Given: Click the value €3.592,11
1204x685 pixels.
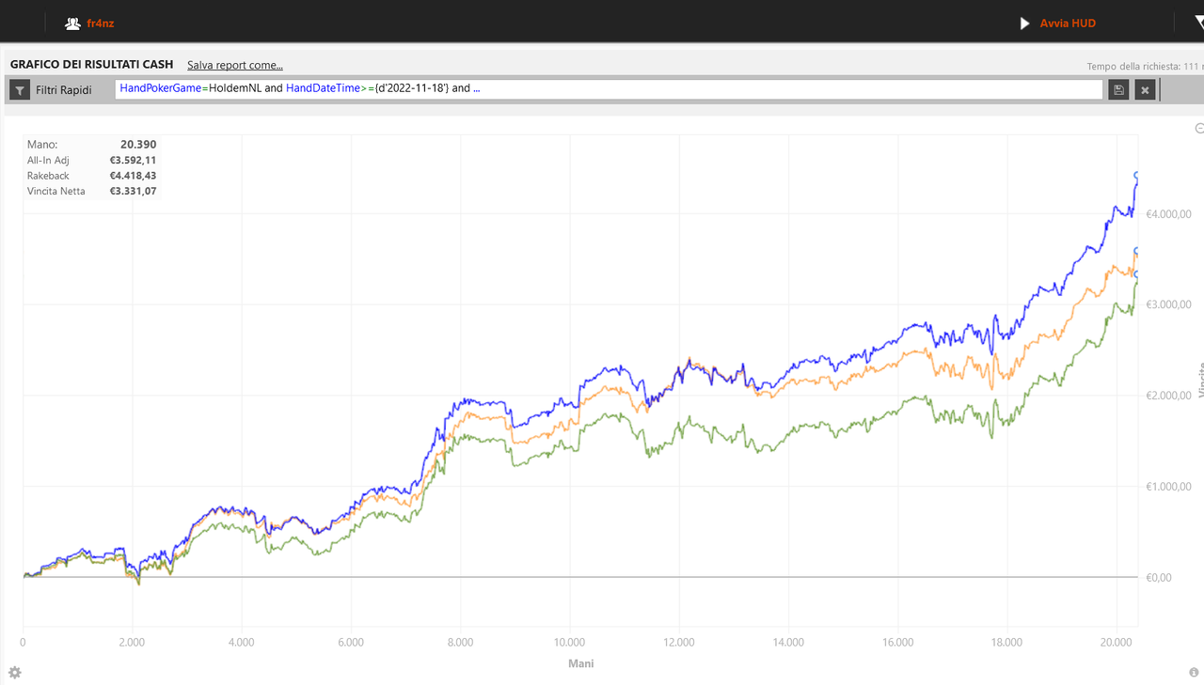Looking at the screenshot, I should pos(133,160).
